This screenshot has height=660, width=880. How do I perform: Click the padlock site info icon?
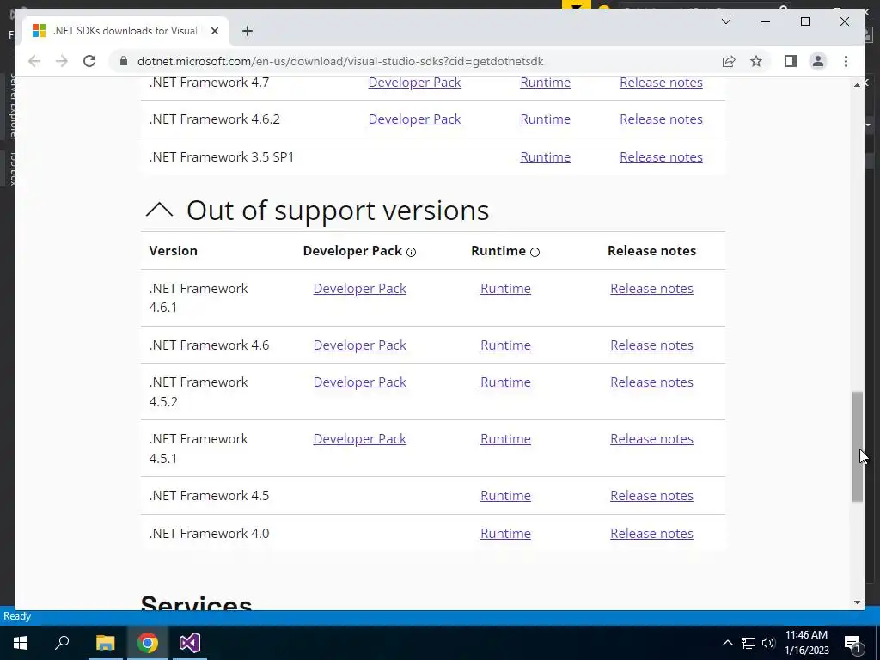(124, 61)
